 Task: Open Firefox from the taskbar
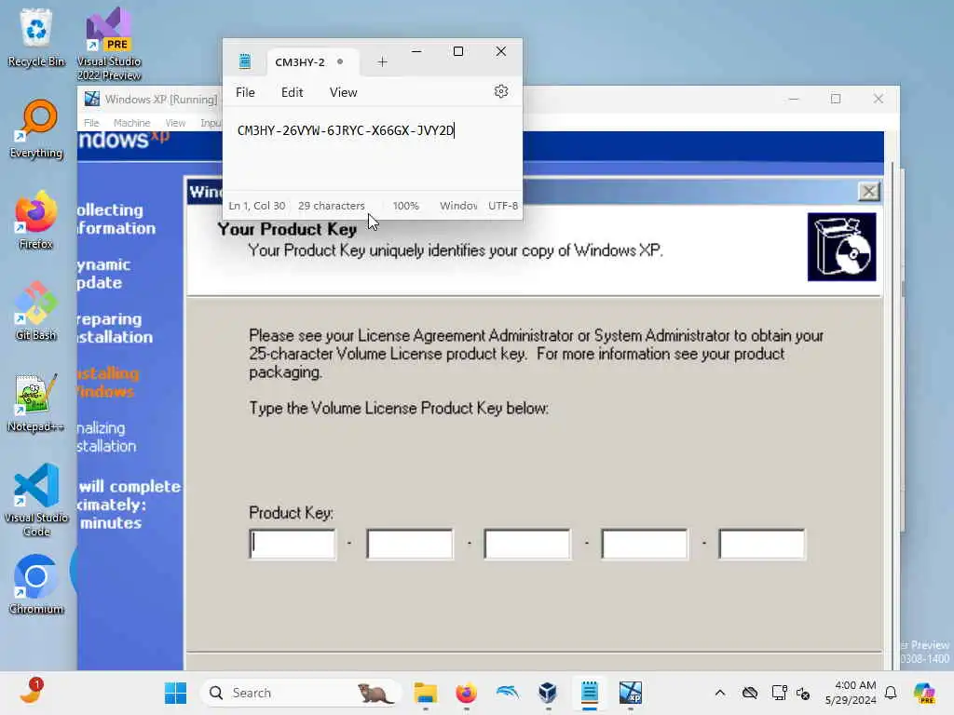pos(466,693)
